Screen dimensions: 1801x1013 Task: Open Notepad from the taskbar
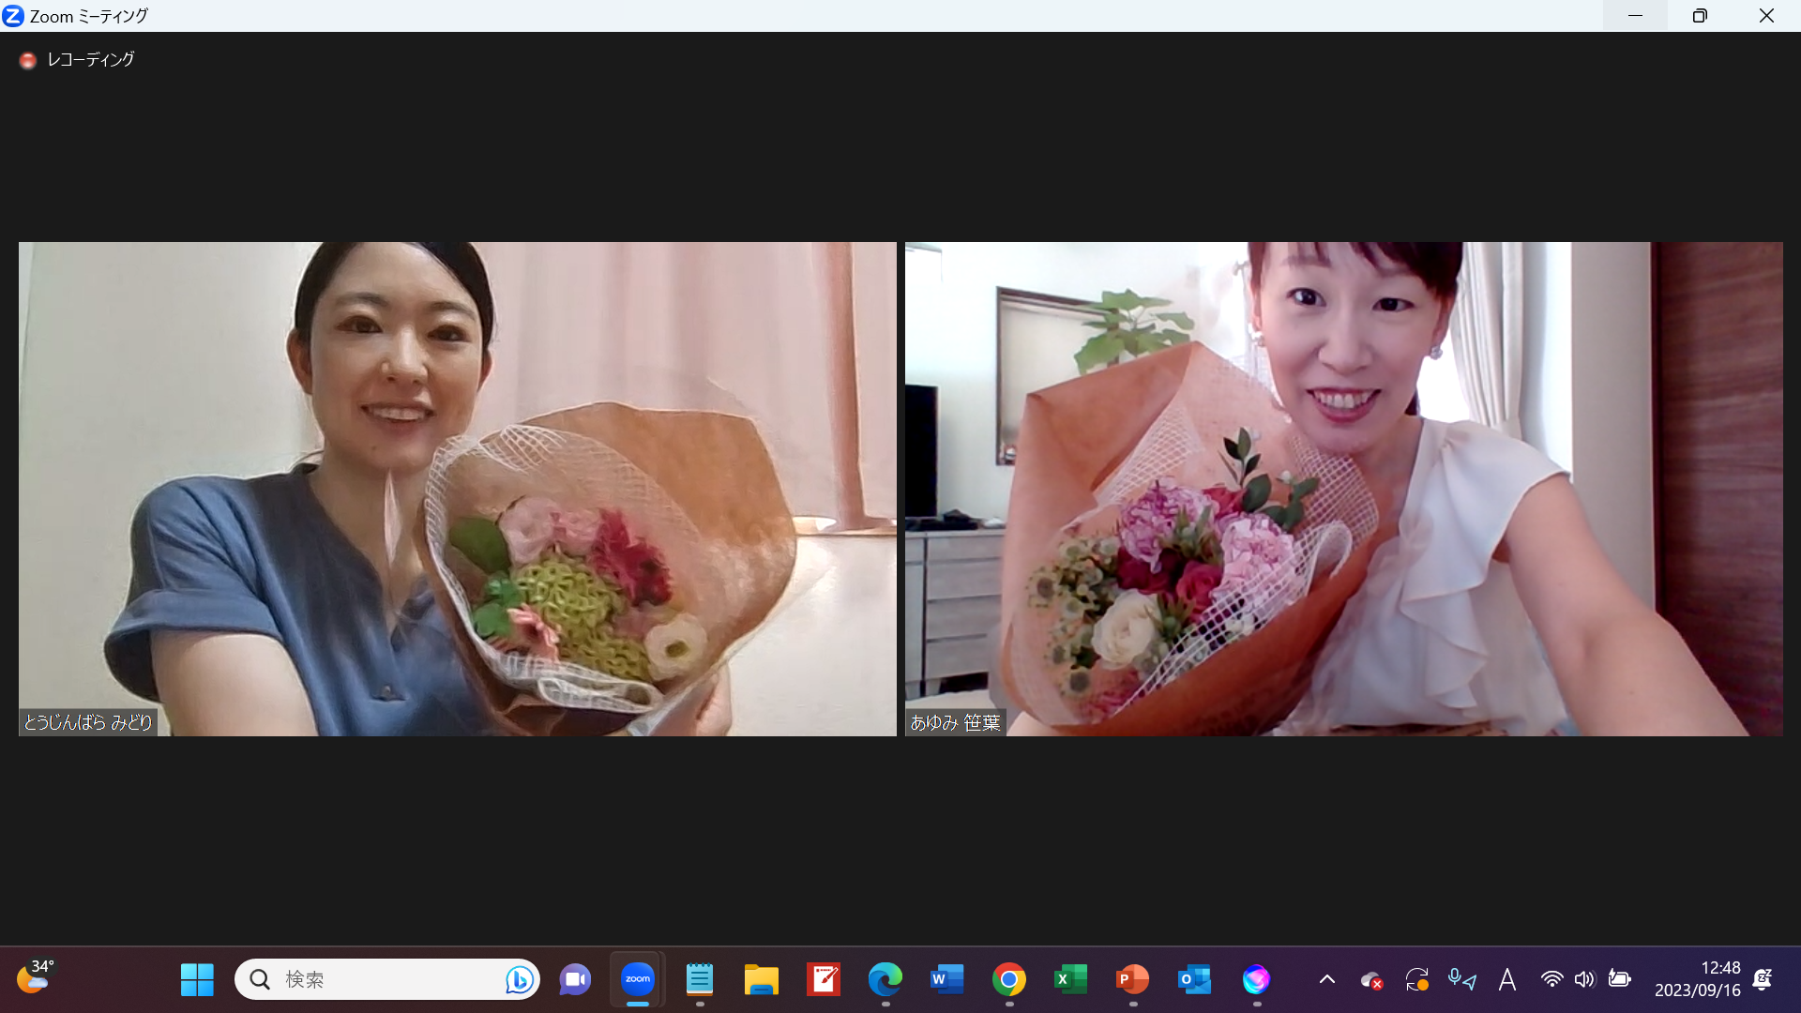pyautogui.click(x=700, y=979)
